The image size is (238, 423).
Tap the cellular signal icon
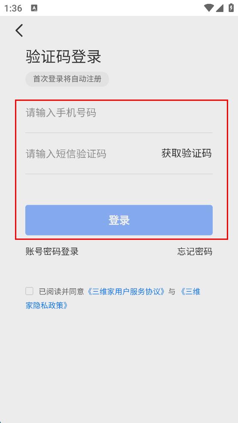[220, 8]
